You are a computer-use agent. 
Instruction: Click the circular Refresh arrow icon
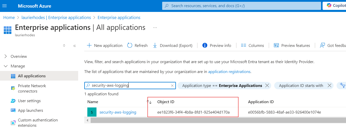coord(130,45)
